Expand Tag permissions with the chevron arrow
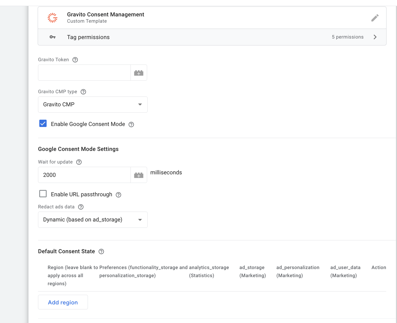This screenshot has width=397, height=323. (375, 37)
